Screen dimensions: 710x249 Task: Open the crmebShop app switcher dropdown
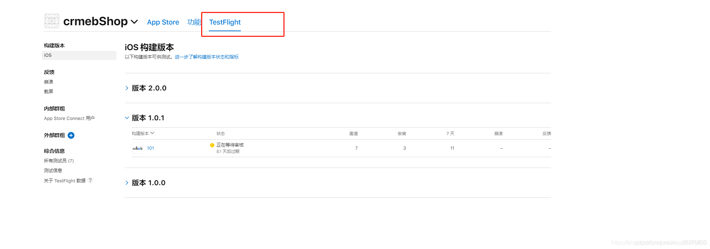tap(134, 22)
